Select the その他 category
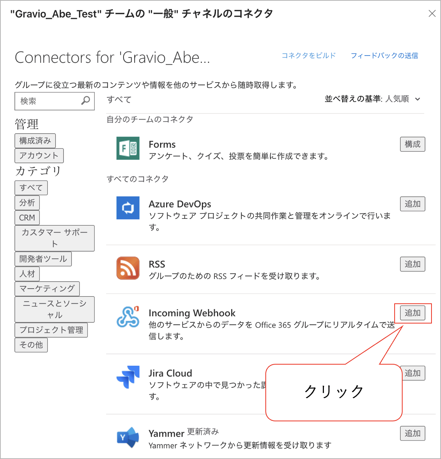This screenshot has width=441, height=459. coord(31,345)
